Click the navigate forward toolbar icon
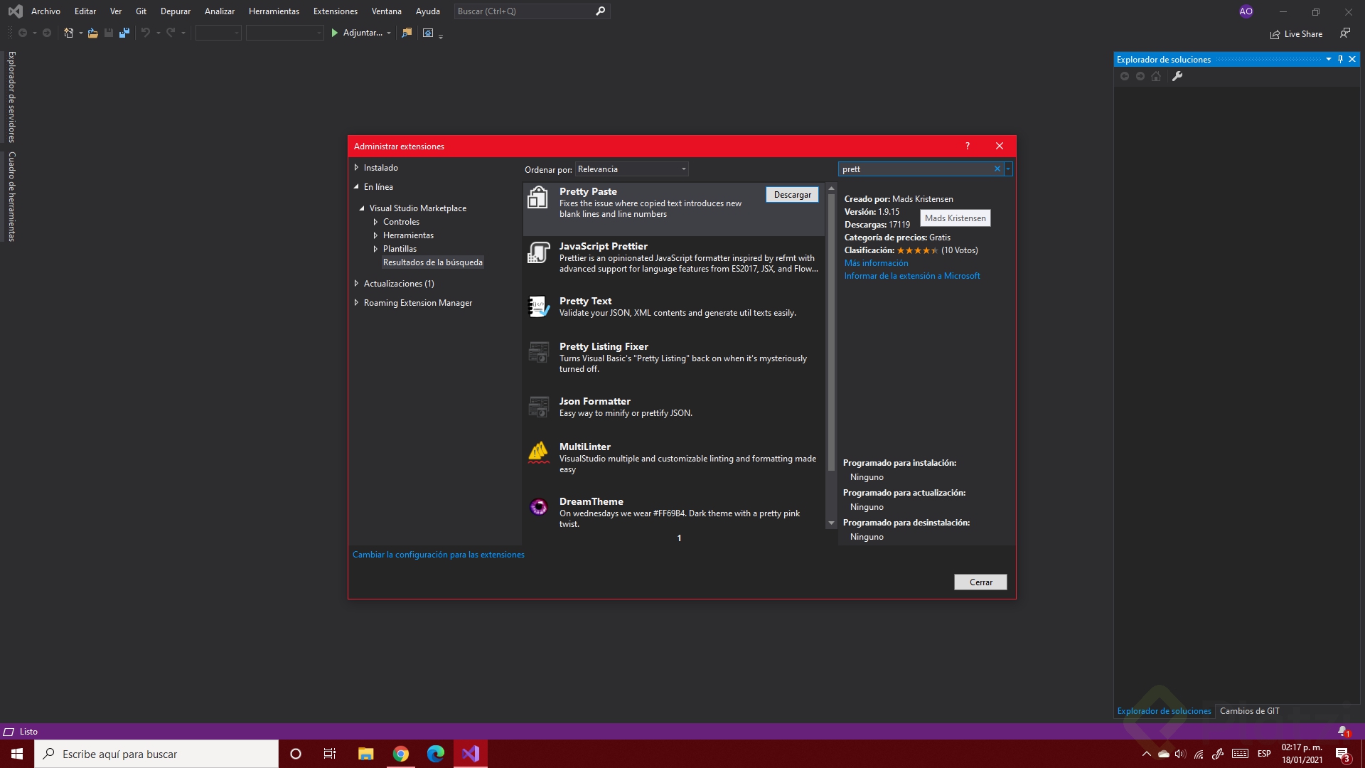The image size is (1365, 768). [x=47, y=33]
